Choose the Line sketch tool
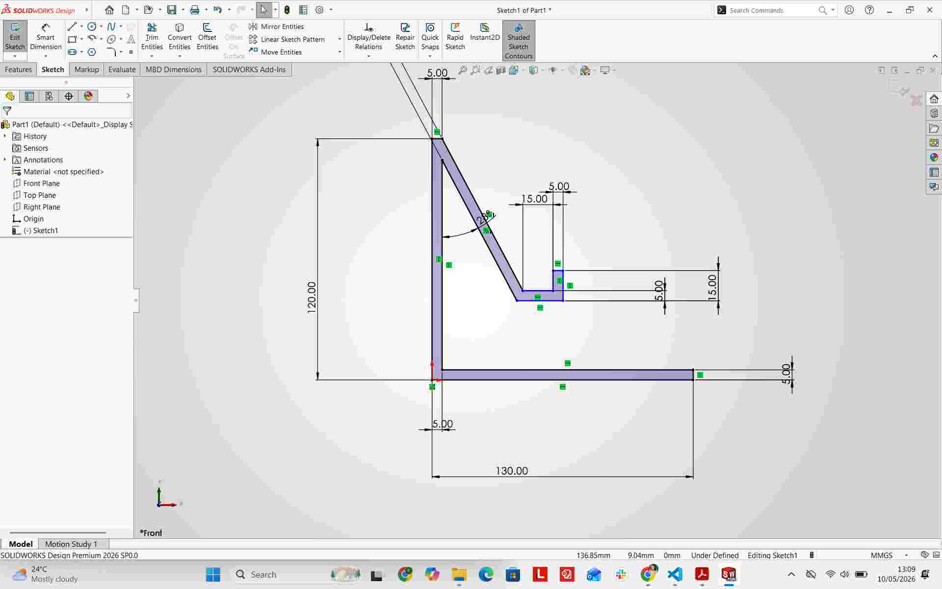This screenshot has height=589, width=942. [72, 27]
